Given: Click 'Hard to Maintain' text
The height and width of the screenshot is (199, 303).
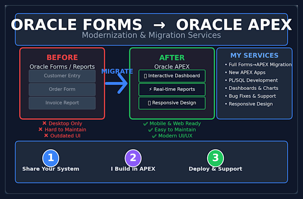Looking at the screenshot, I should click(66, 130).
